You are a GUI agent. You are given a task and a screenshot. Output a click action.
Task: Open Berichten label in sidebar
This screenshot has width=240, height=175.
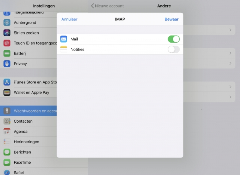click(x=22, y=152)
